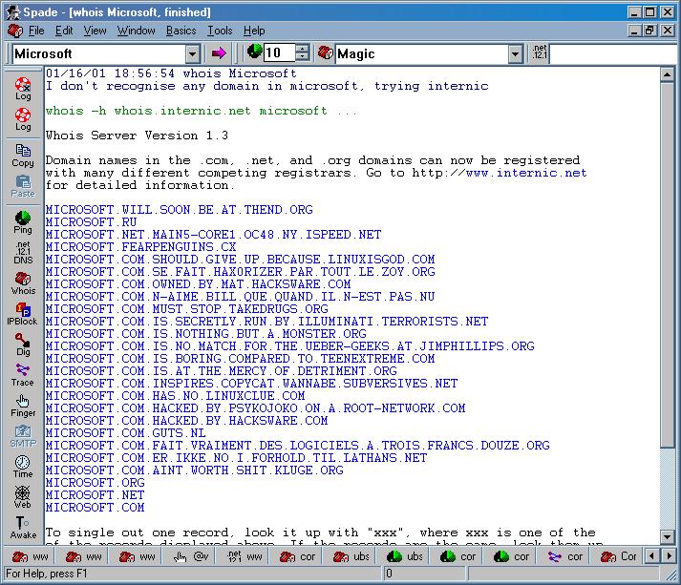Click the vertical scrollbar up arrow
The image size is (681, 585).
667,74
